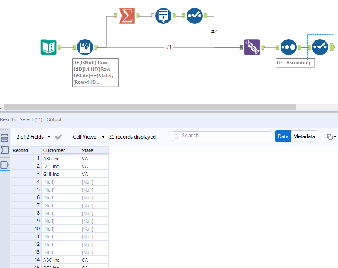Viewport: 338px width, 268px height.
Task: Click the #1 connection label
Action: click(169, 47)
